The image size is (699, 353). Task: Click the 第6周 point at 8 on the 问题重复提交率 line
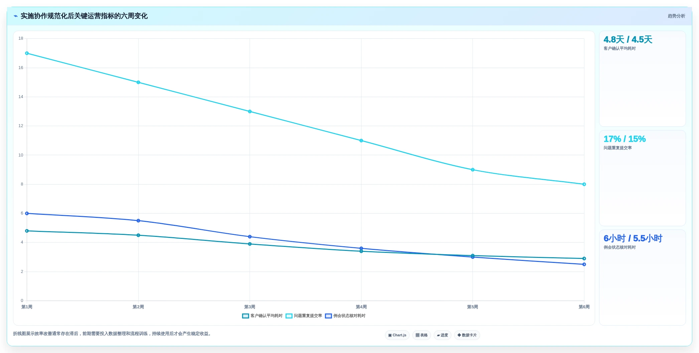(x=584, y=184)
